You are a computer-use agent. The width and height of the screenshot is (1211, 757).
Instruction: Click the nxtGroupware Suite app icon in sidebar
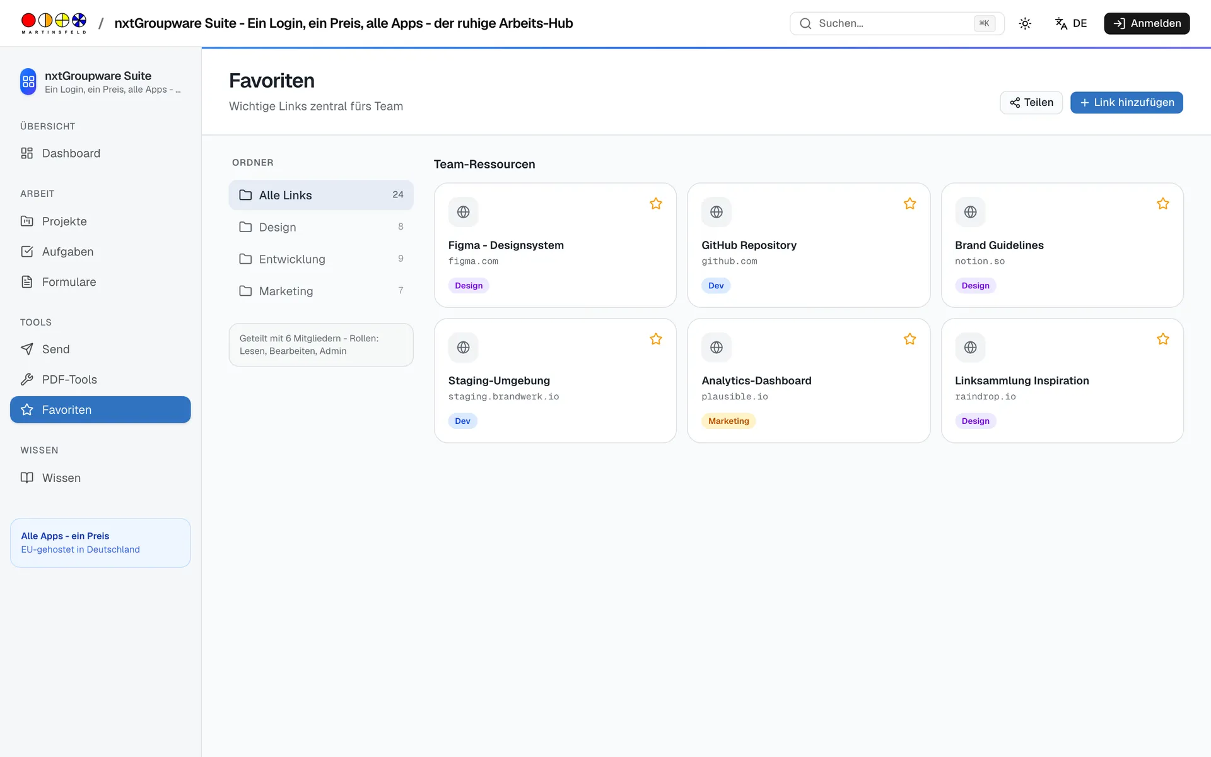pyautogui.click(x=28, y=81)
